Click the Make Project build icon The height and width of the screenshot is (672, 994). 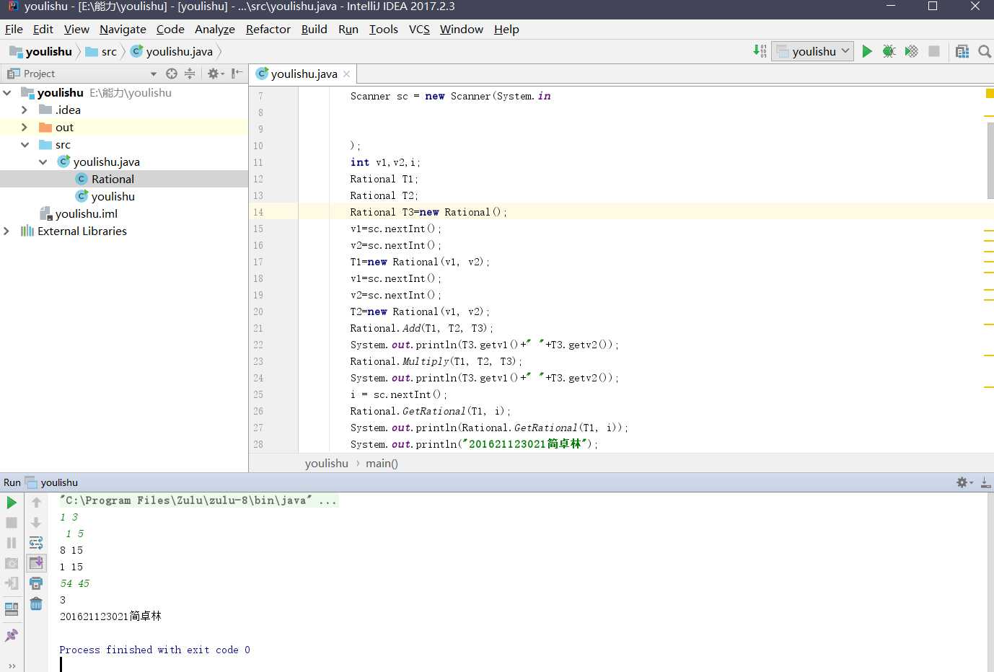click(760, 50)
